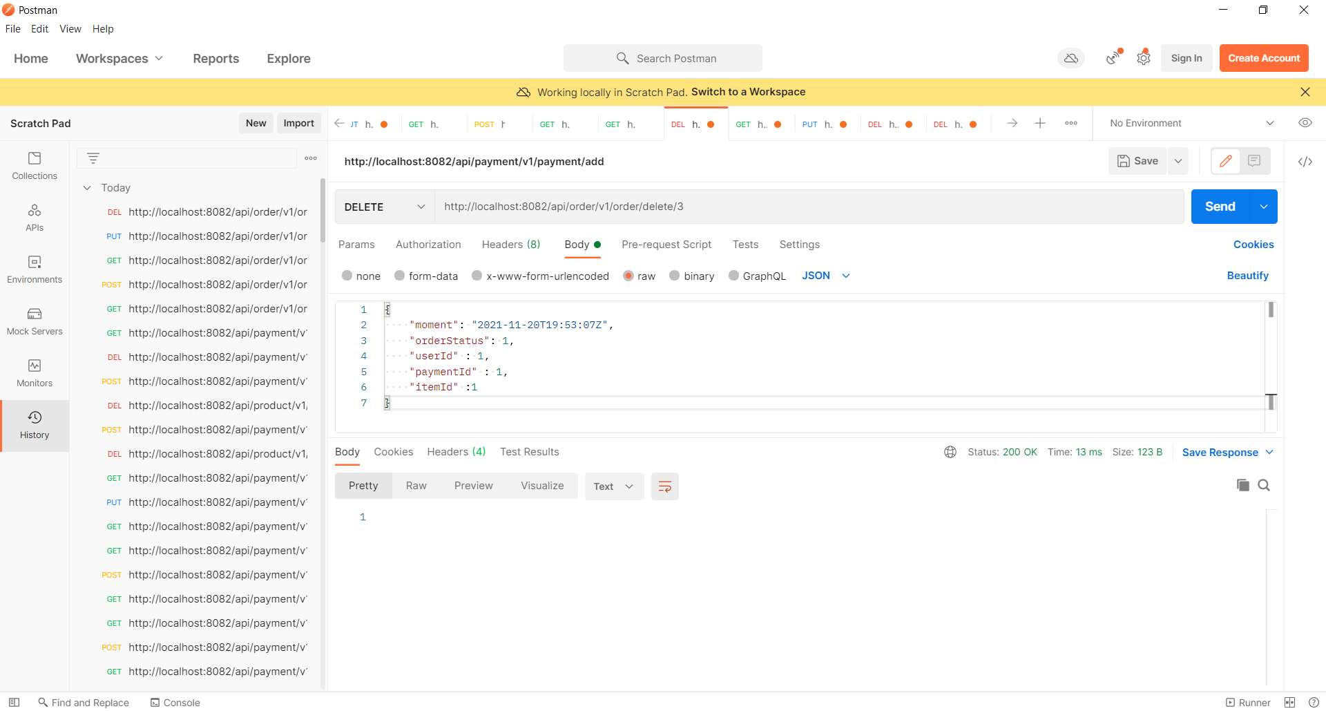
Task: Open the Save Response dropdown
Action: click(1228, 453)
